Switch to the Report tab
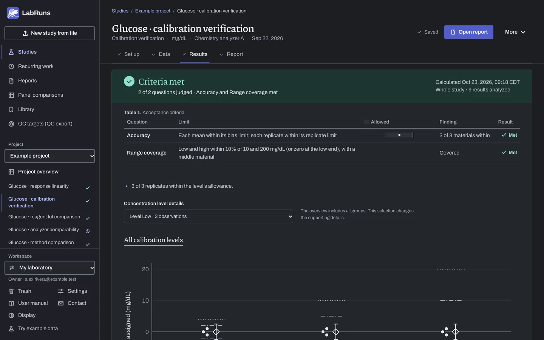544x340 pixels. 231,54
